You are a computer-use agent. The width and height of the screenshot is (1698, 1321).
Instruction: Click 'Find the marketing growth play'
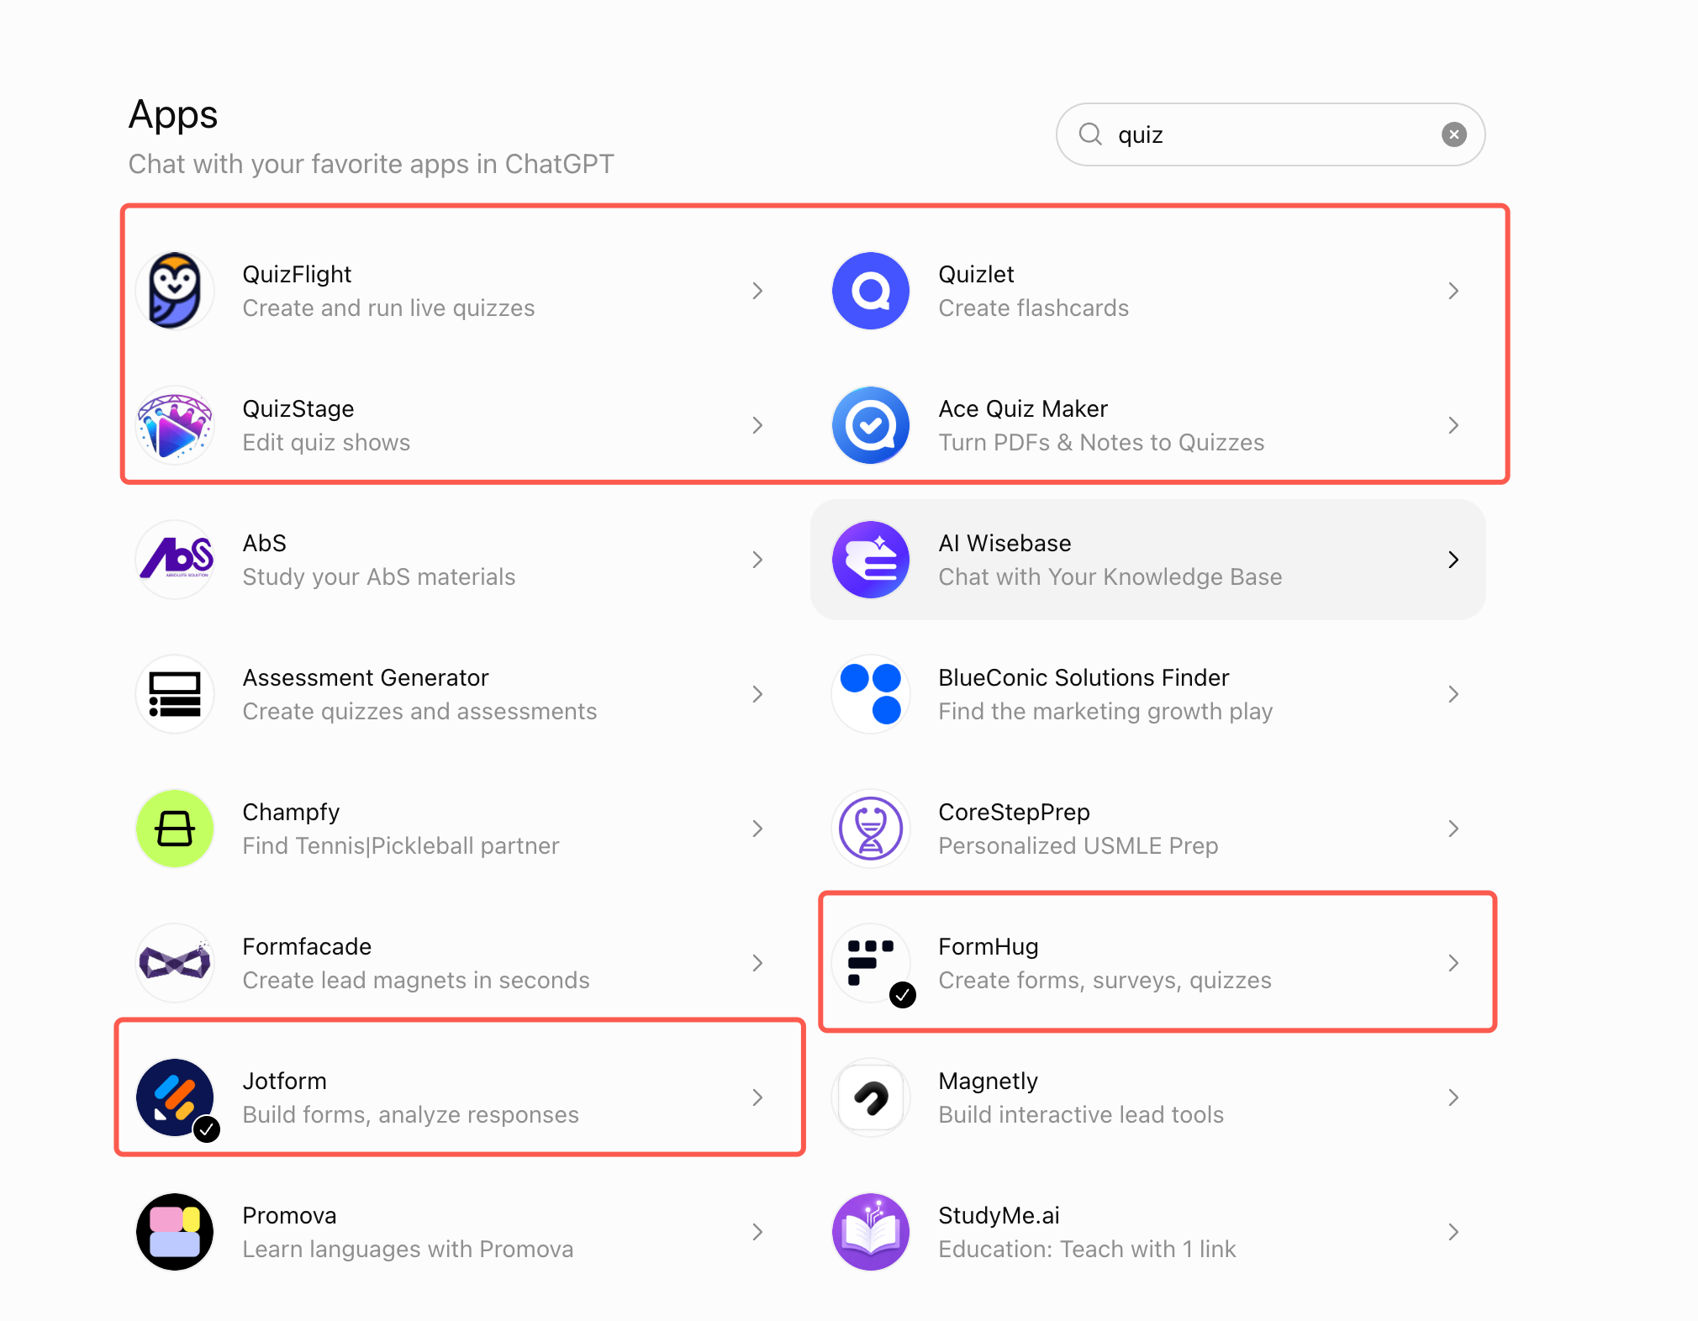click(1105, 711)
